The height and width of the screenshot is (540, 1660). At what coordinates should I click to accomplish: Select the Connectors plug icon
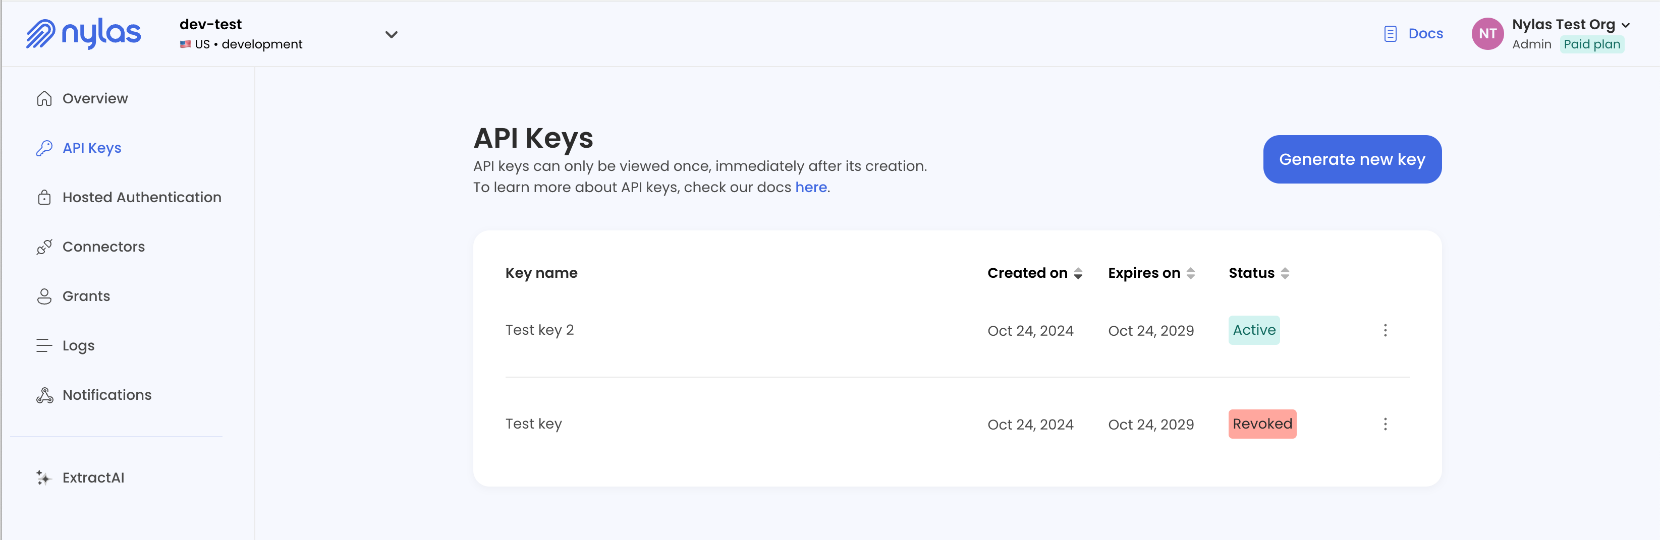(44, 247)
